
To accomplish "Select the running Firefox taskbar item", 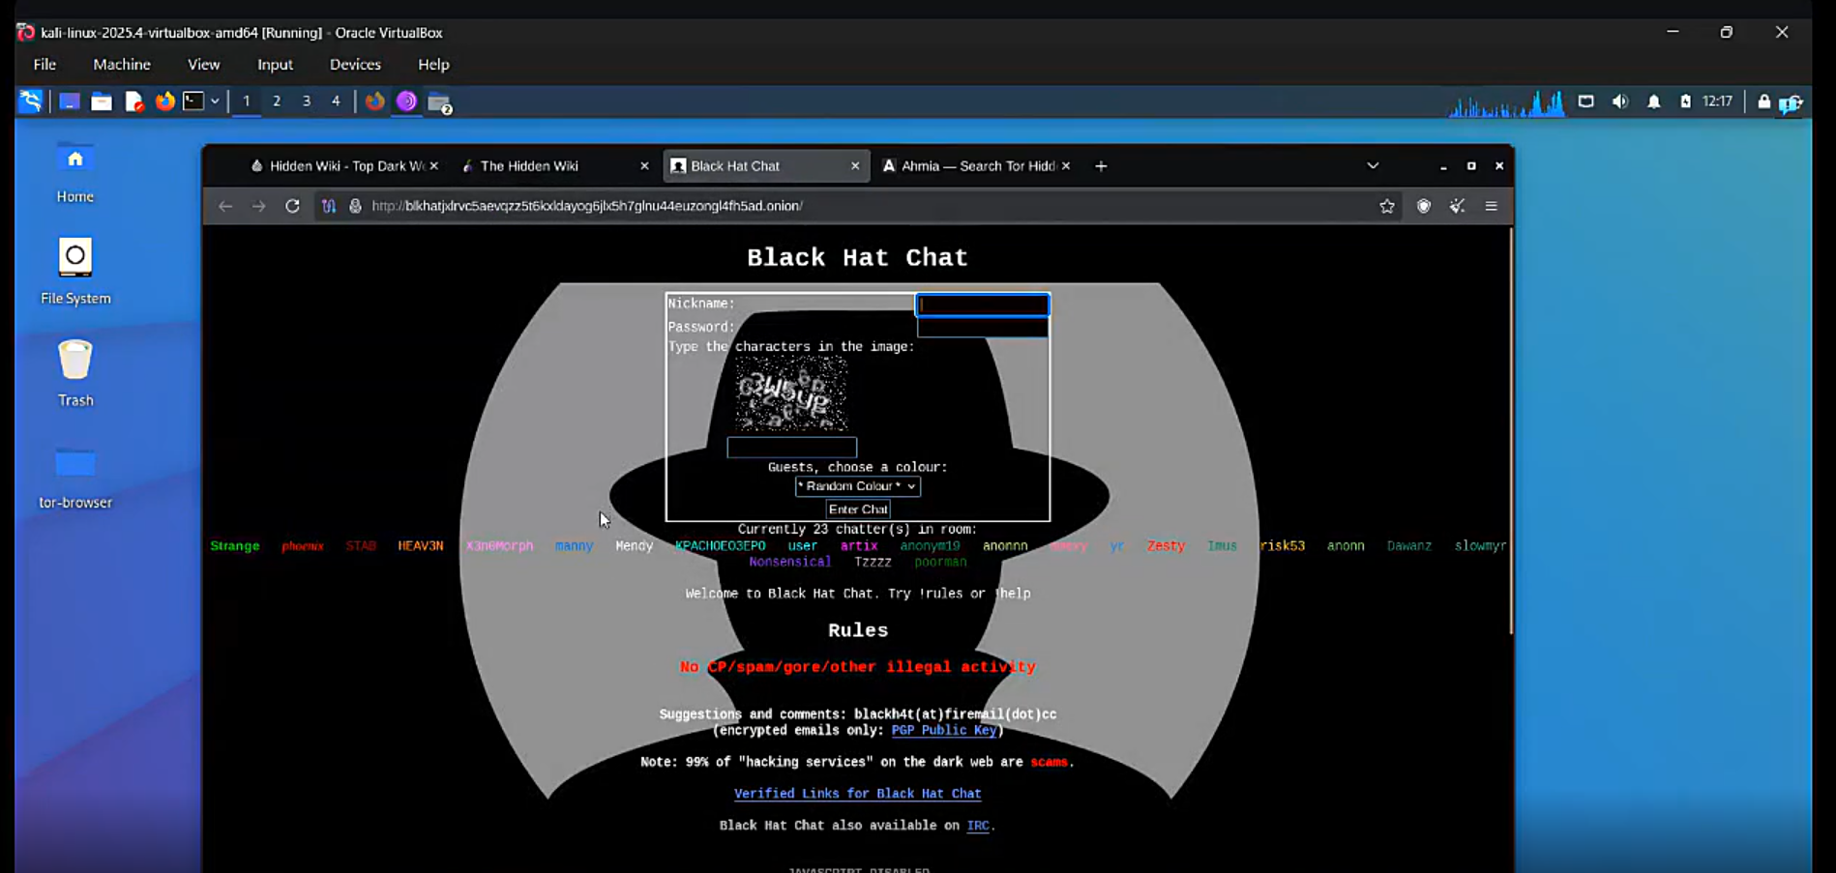I will pyautogui.click(x=375, y=102).
